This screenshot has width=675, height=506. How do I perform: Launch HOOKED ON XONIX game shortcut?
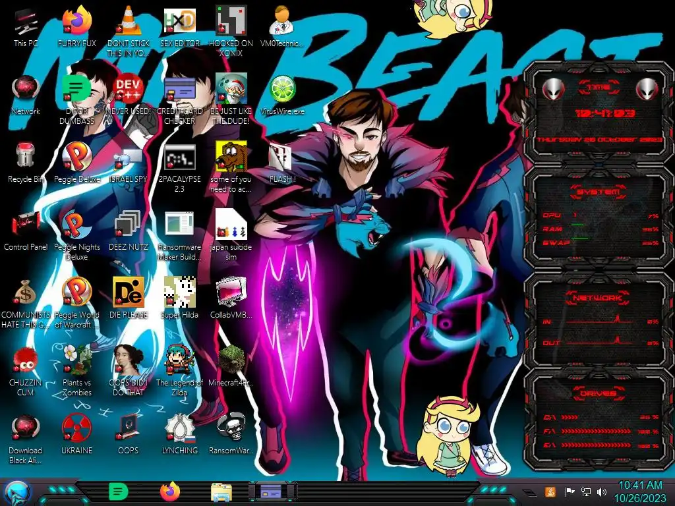click(x=231, y=31)
